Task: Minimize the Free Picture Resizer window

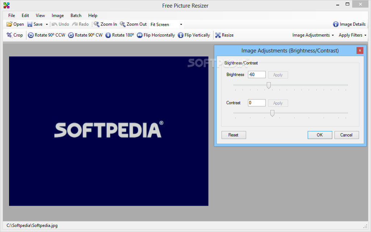Action: (x=338, y=5)
